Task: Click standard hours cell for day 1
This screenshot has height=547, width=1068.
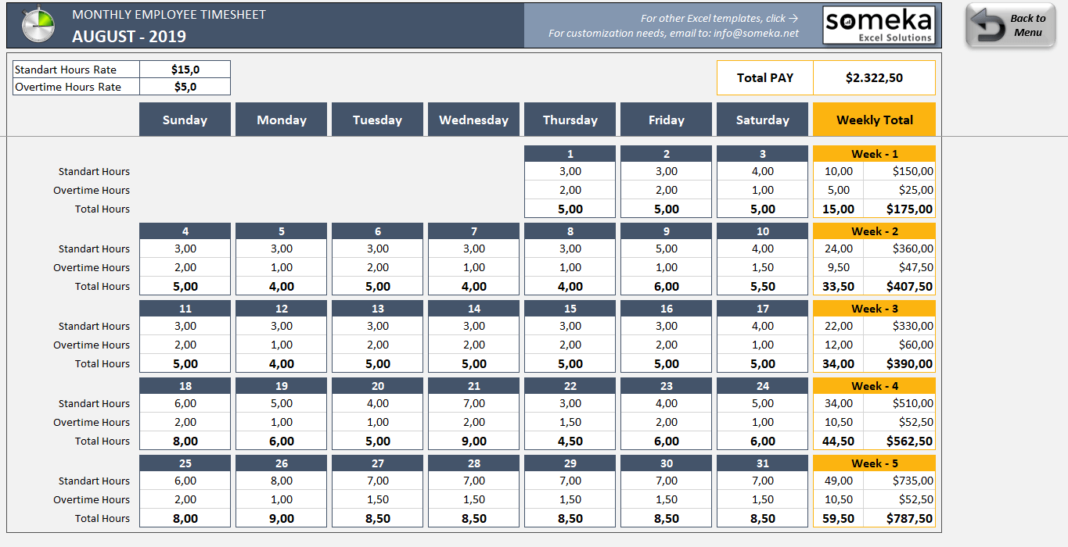Action: tap(570, 171)
